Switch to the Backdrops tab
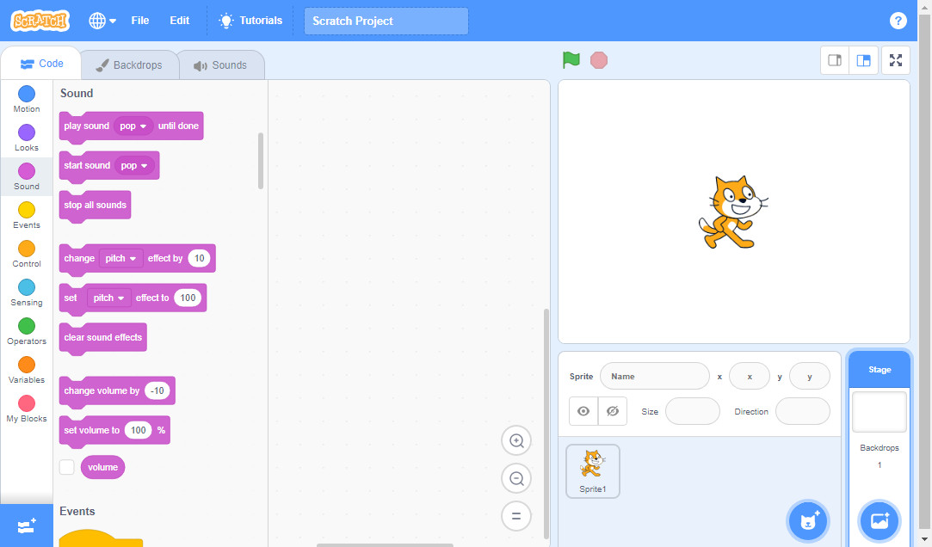Screen dimensions: 932x547 click(x=129, y=64)
